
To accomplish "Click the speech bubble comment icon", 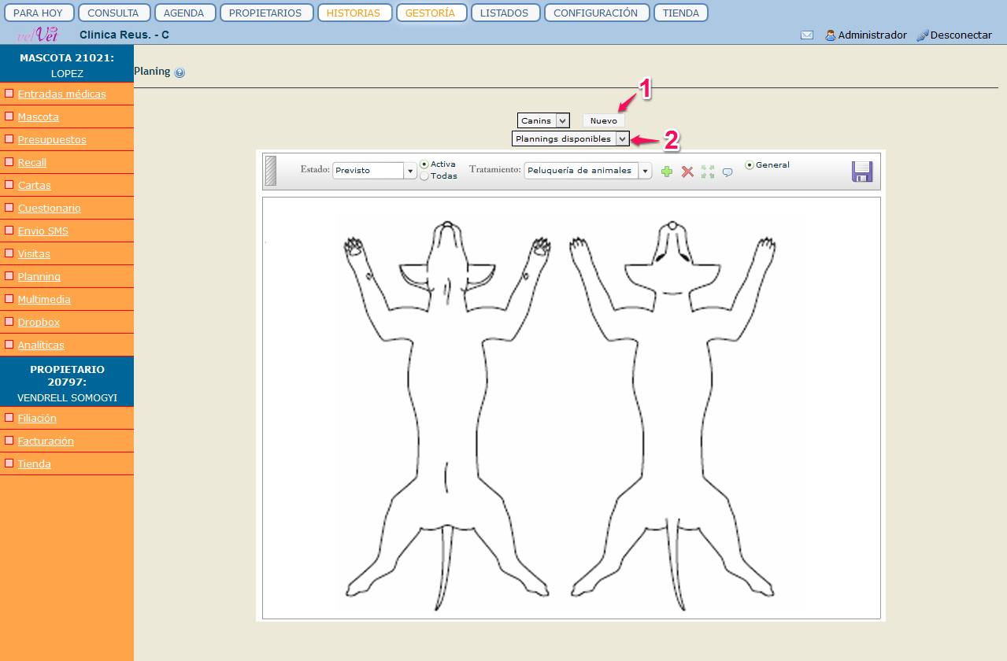I will point(727,172).
